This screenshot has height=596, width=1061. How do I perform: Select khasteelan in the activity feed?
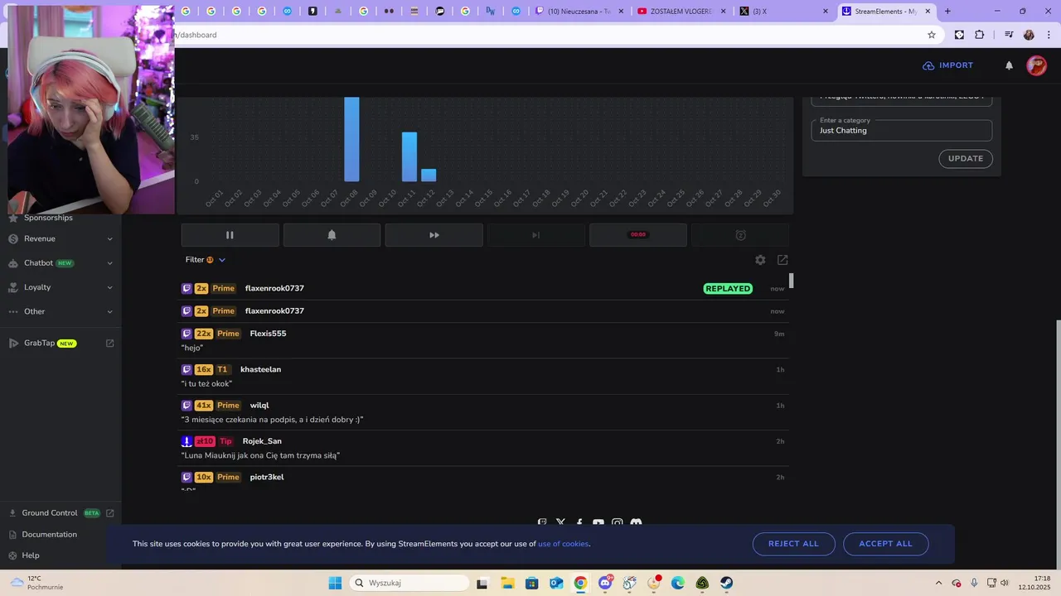pyautogui.click(x=260, y=369)
